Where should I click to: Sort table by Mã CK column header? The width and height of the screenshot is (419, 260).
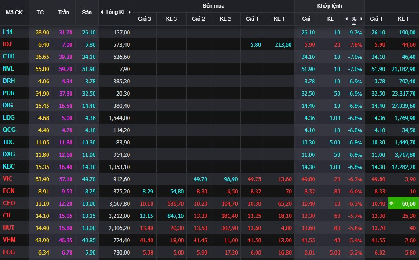[x=14, y=12]
